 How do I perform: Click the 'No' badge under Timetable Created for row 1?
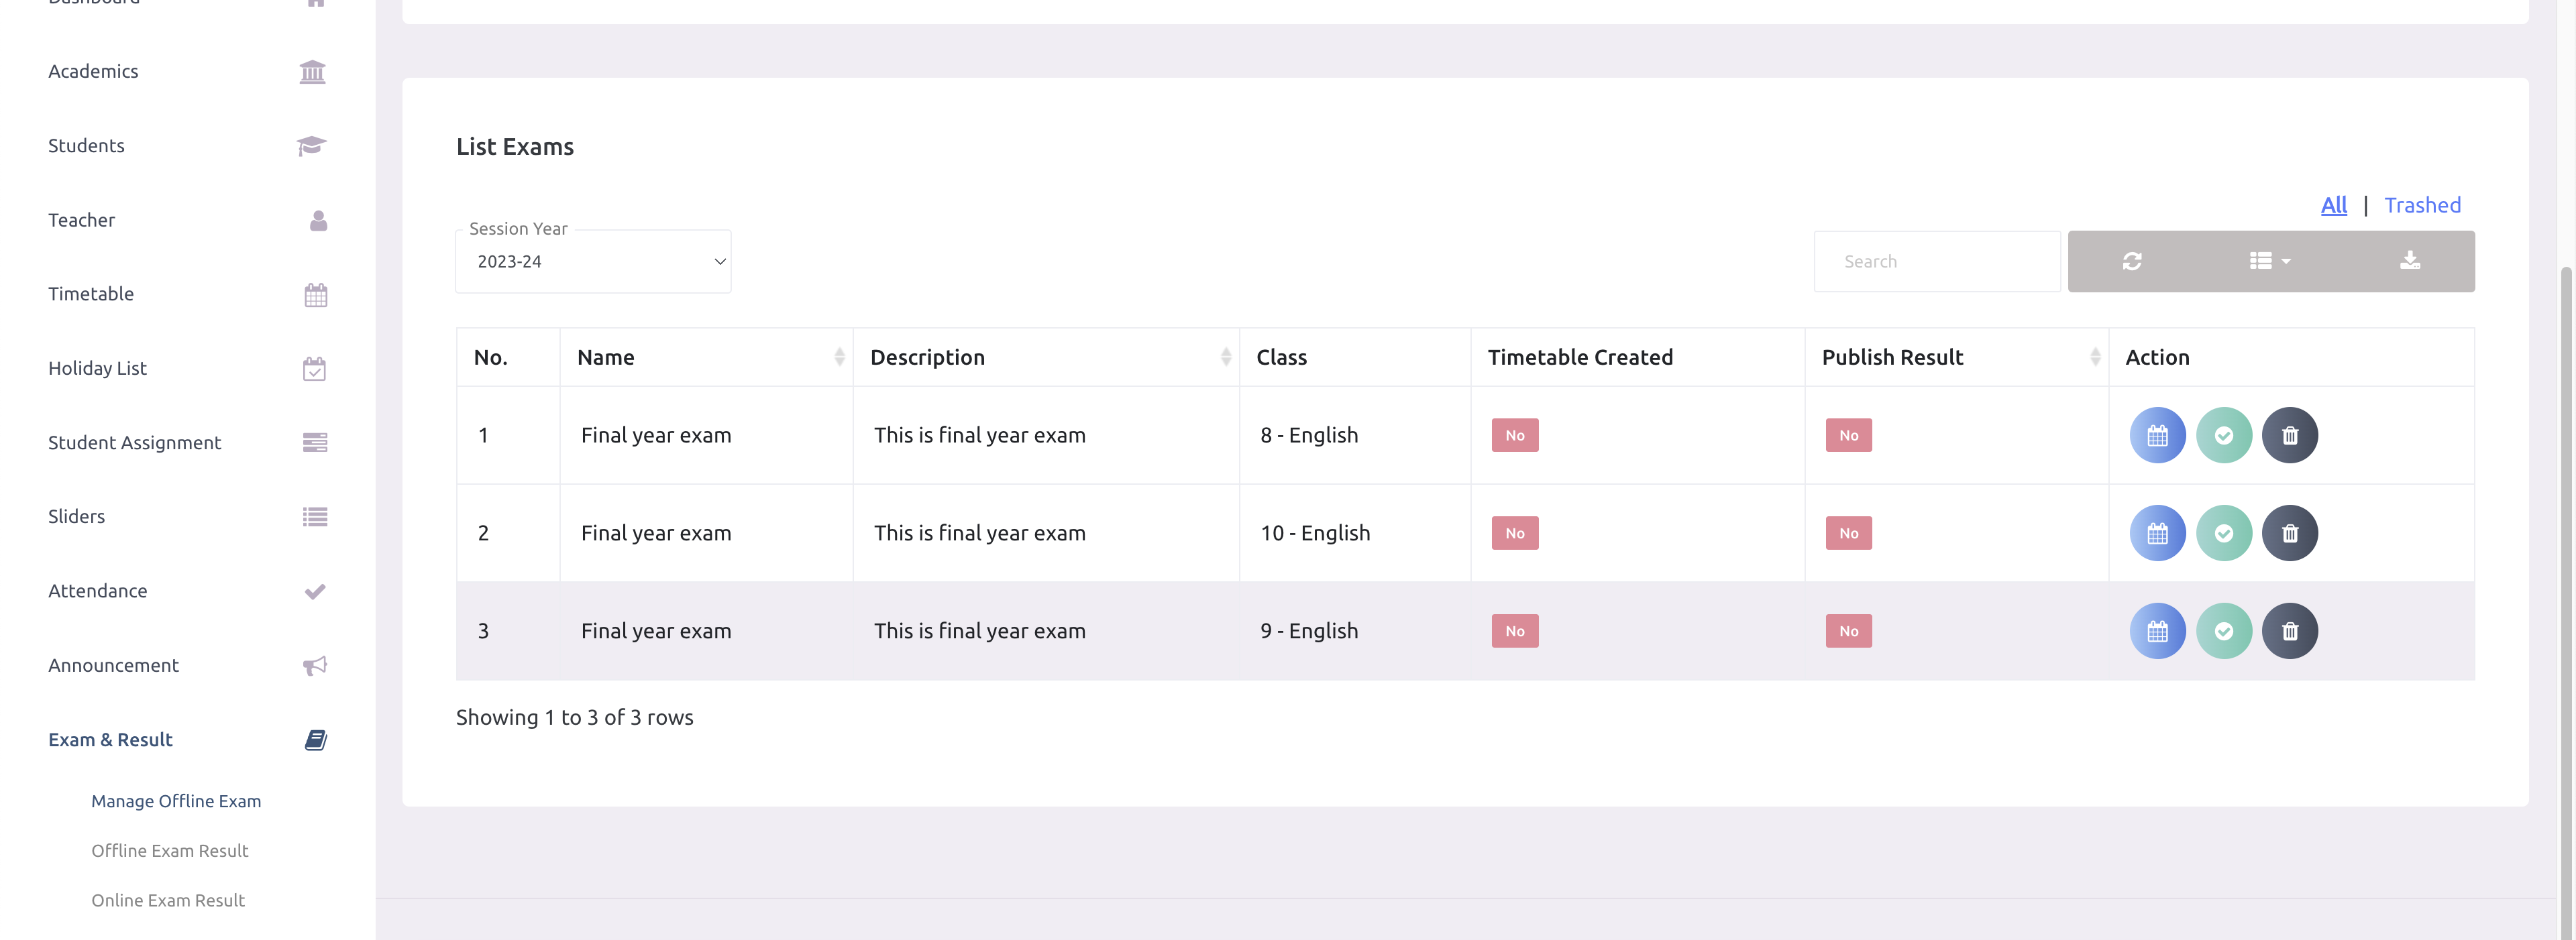point(1514,434)
